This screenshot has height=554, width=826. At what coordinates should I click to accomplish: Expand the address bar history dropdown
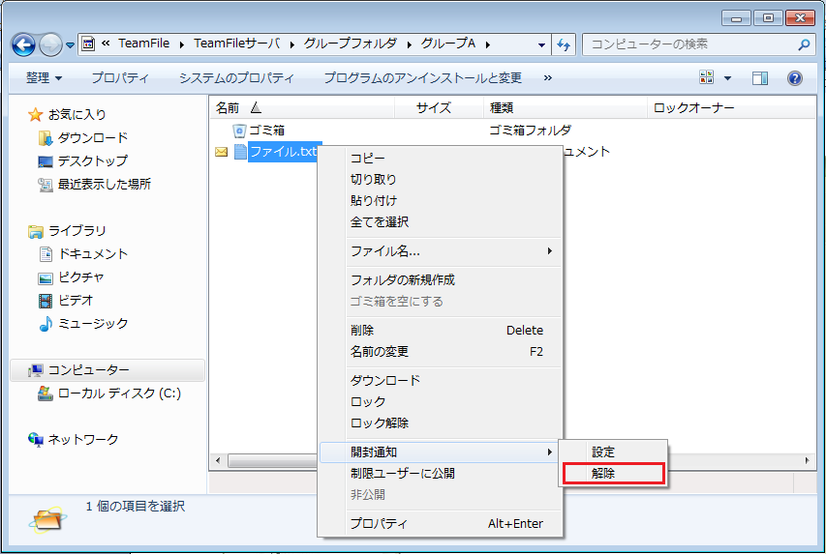[x=541, y=44]
